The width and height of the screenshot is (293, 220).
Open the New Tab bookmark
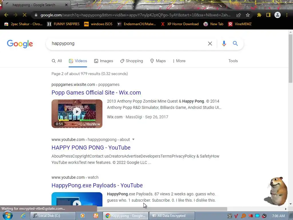point(213,24)
